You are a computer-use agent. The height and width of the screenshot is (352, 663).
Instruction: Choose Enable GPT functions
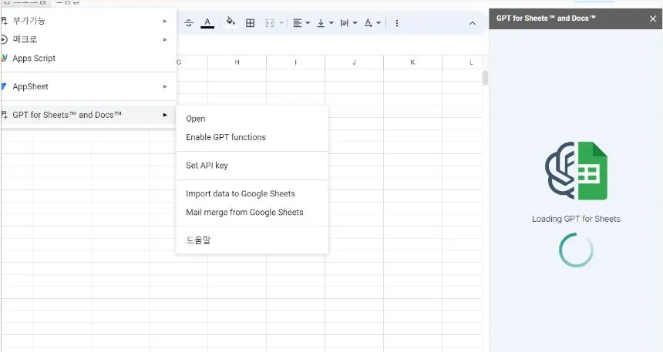(x=252, y=137)
